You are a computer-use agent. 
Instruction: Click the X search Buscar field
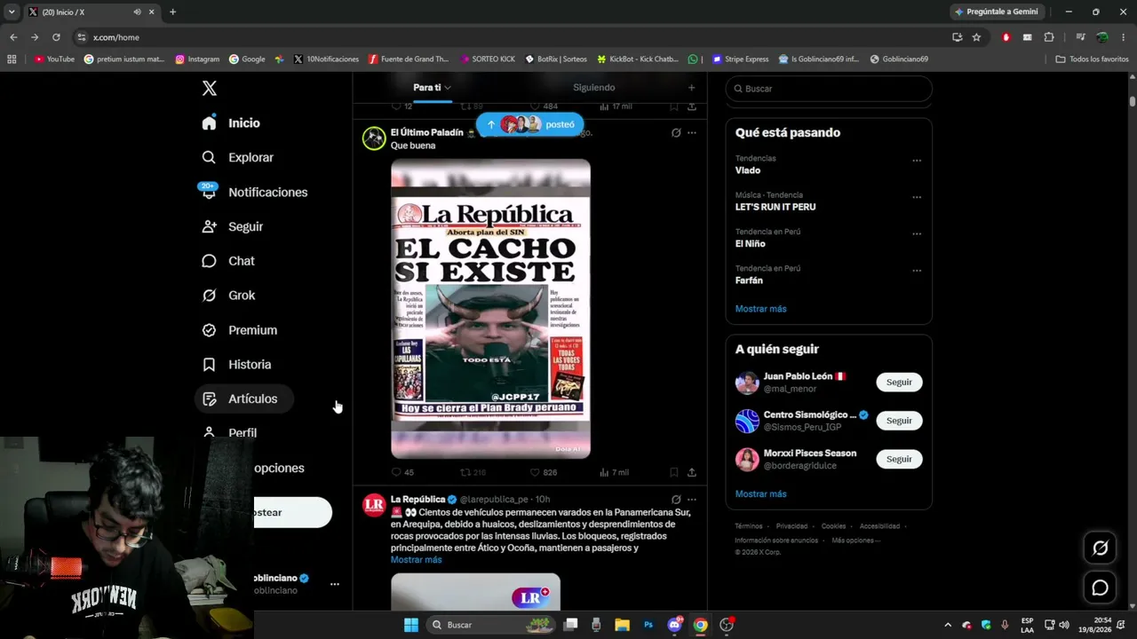pos(829,89)
